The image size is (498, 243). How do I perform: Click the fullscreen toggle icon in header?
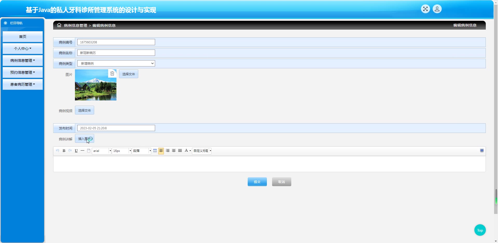[425, 9]
